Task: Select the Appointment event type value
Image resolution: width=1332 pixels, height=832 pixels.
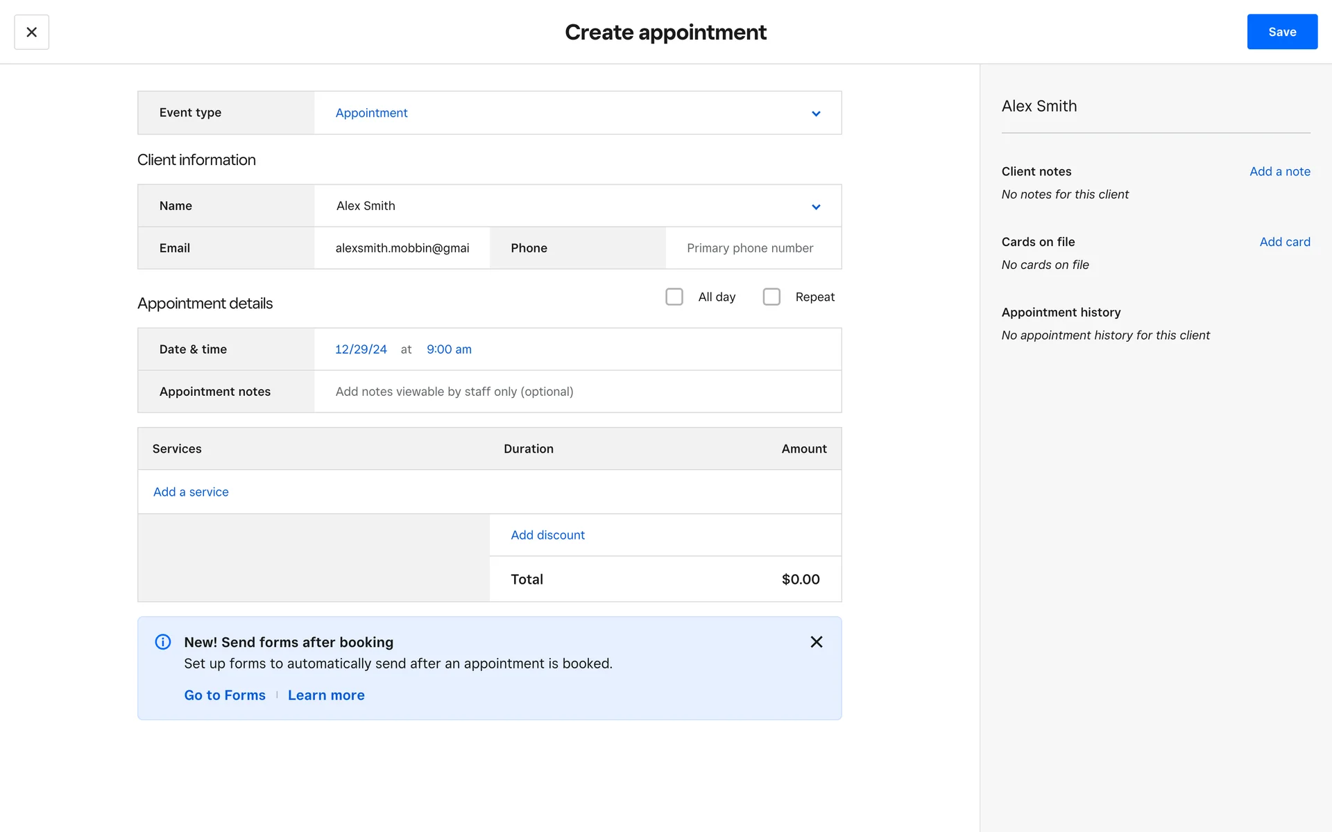Action: coord(372,113)
